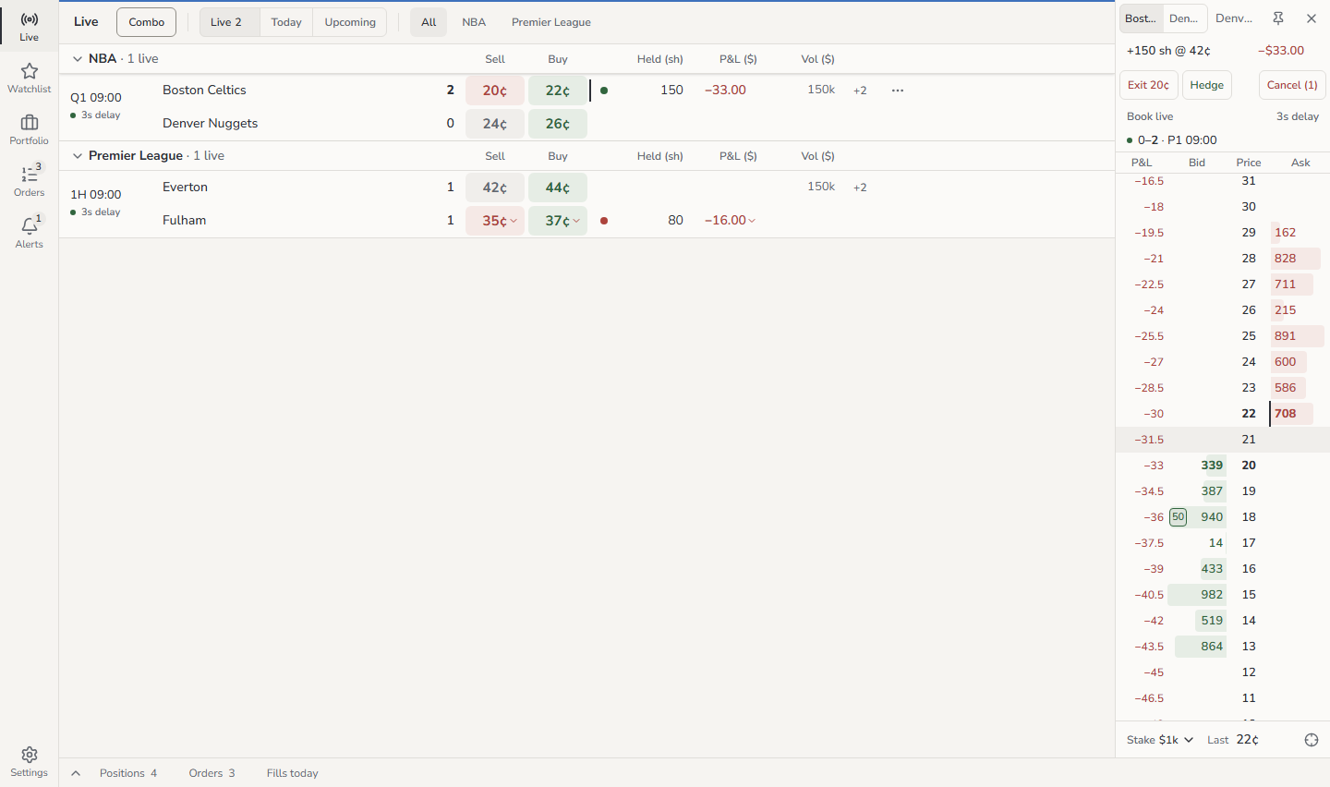The width and height of the screenshot is (1330, 787).
Task: Open Fills today tab
Action: (x=293, y=773)
